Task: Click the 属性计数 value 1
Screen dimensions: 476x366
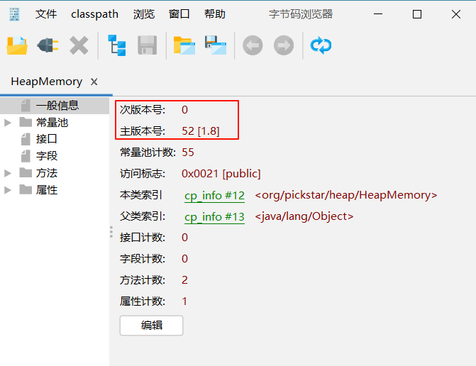Action: point(184,301)
